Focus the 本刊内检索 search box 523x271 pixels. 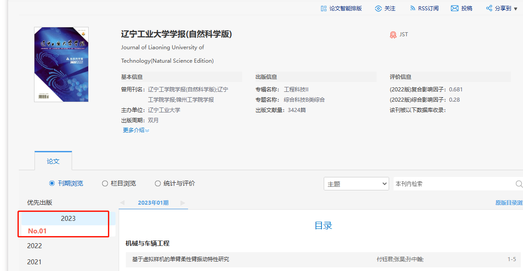454,184
